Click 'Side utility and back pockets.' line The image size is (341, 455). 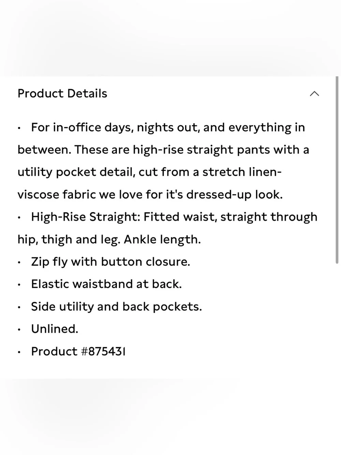[x=116, y=307]
